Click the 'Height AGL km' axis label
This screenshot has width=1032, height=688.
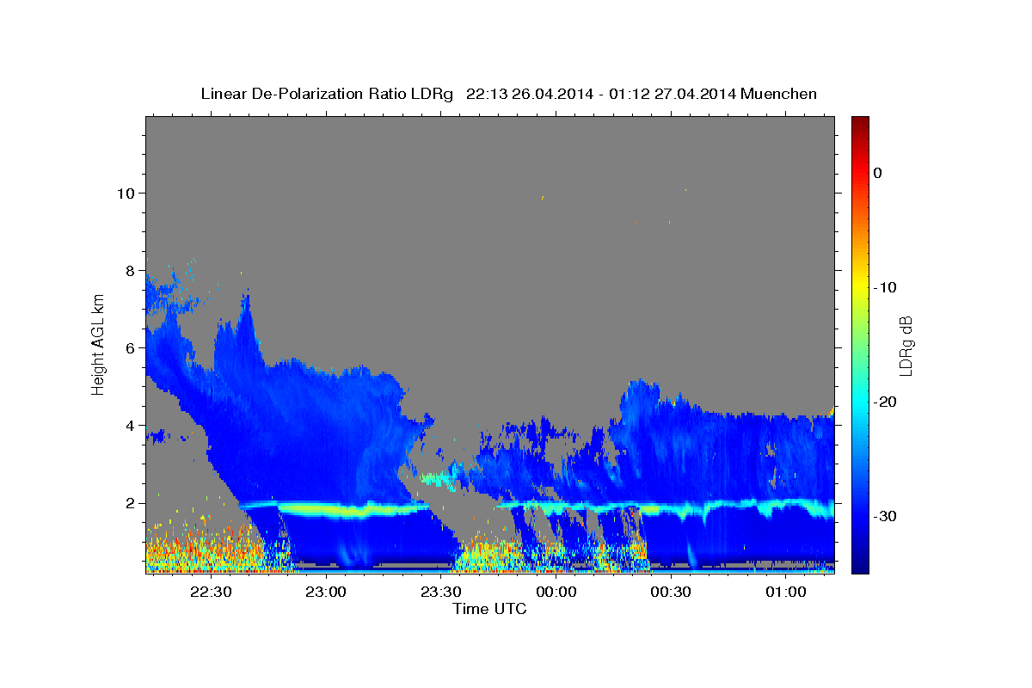pyautogui.click(x=99, y=345)
